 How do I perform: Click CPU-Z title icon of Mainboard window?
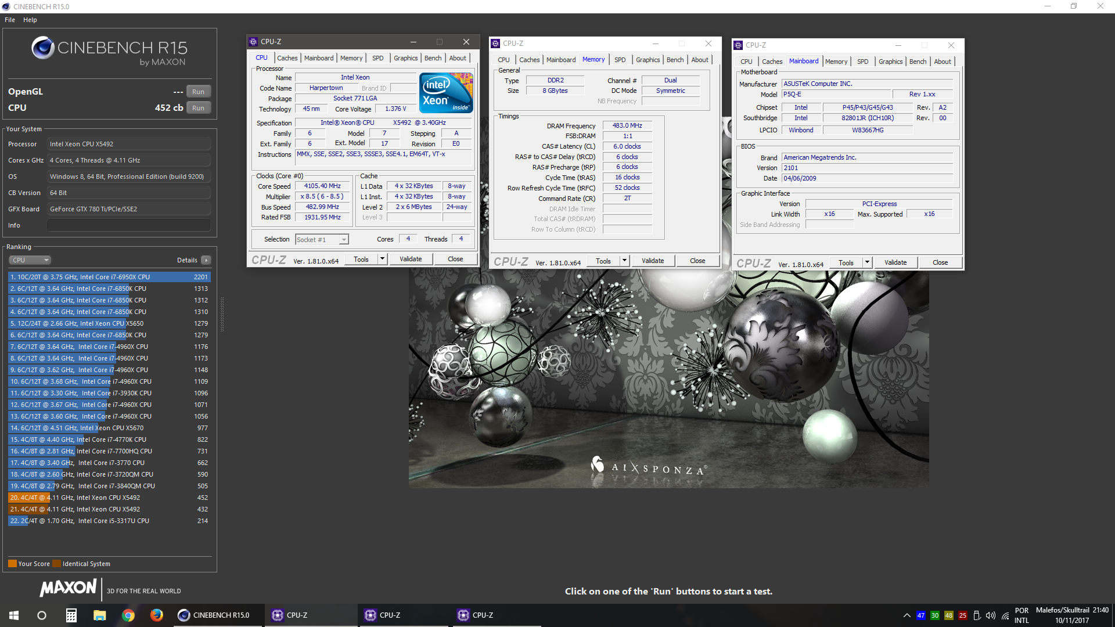738,45
